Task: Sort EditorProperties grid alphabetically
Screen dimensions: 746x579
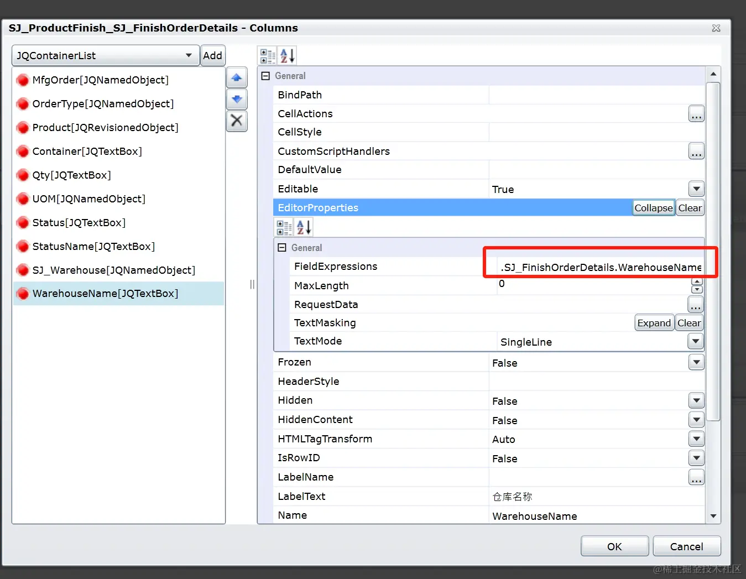Action: pos(304,227)
